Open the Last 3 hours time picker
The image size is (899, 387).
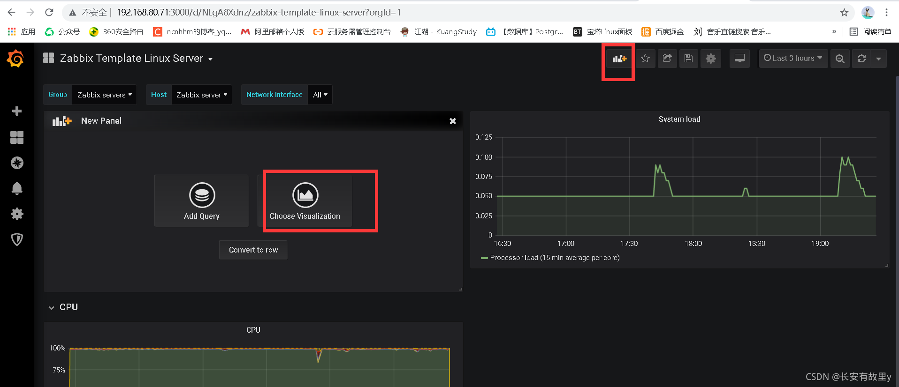click(793, 59)
